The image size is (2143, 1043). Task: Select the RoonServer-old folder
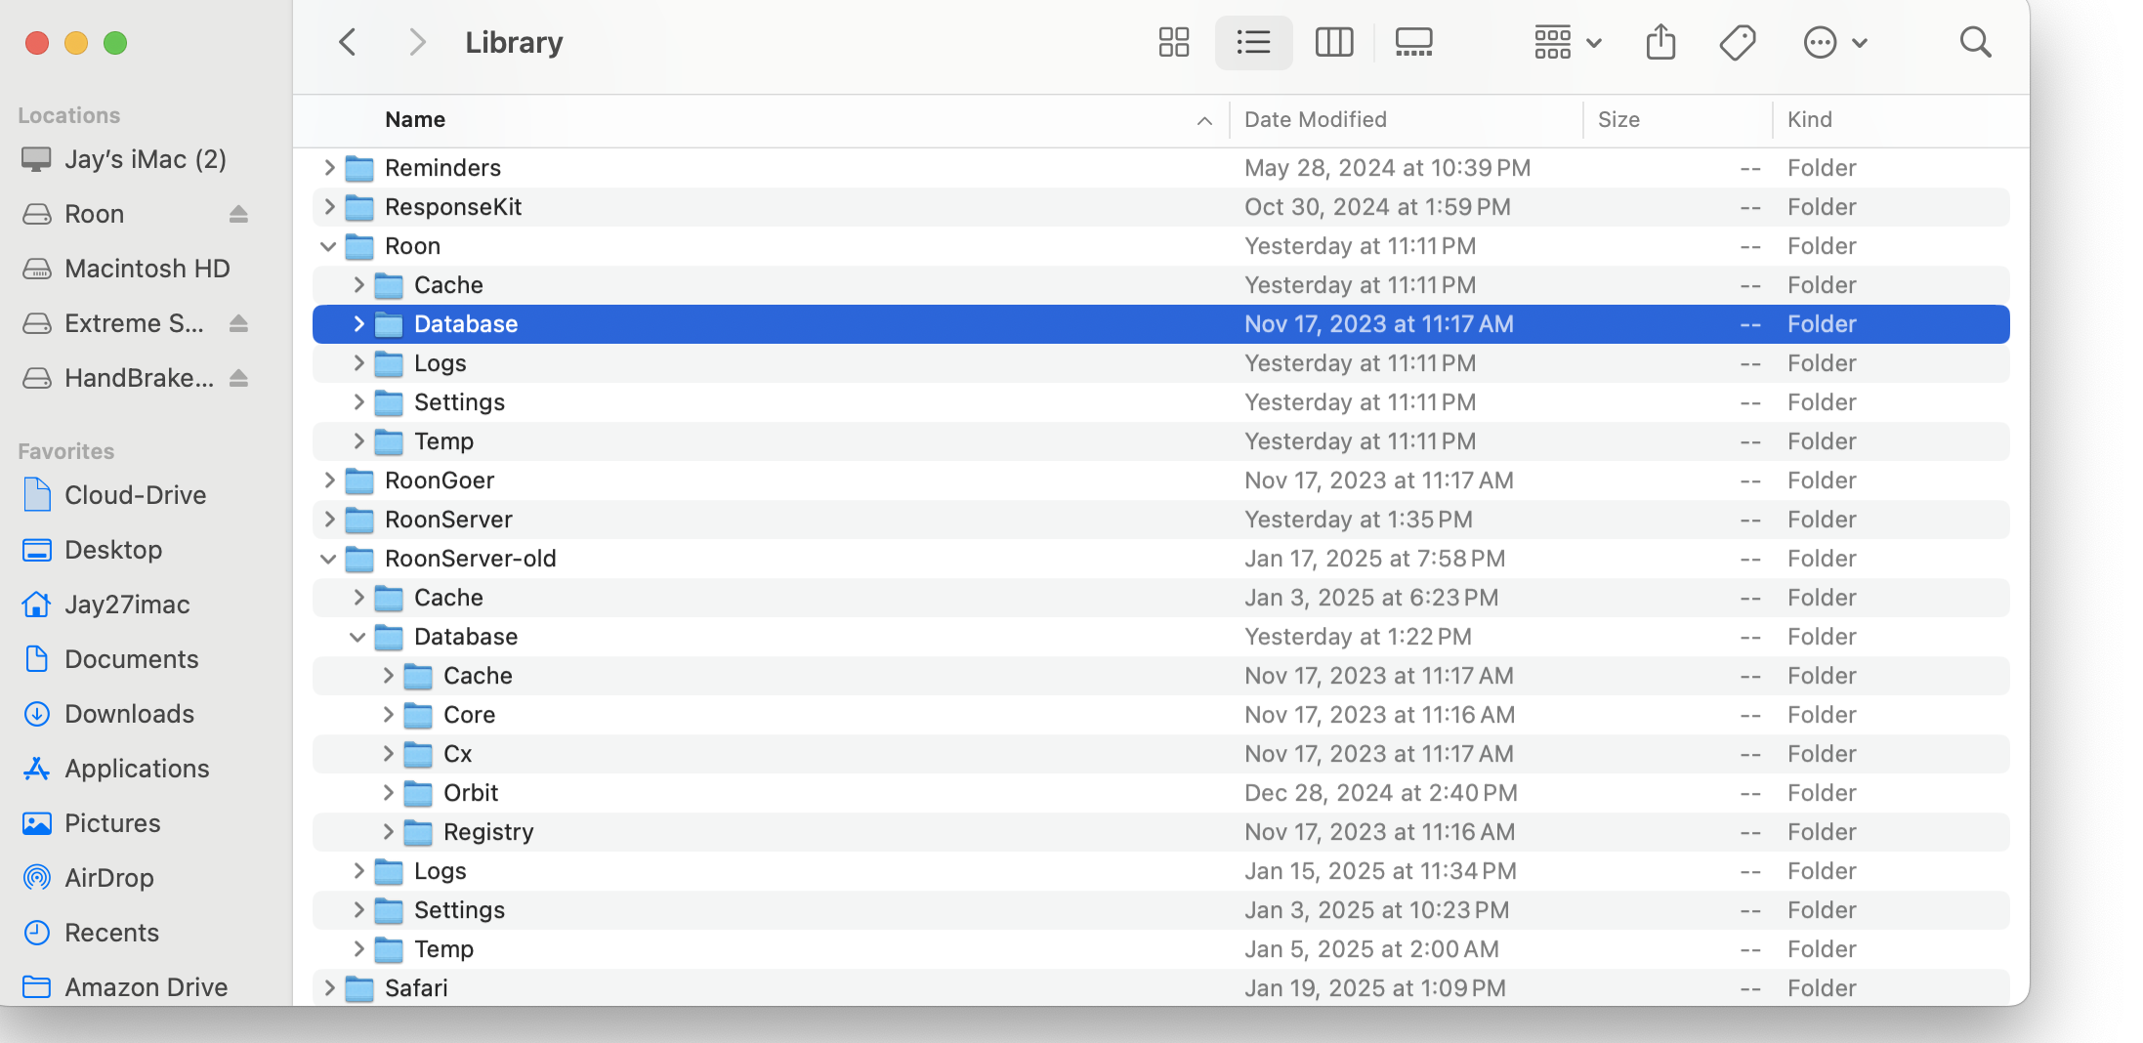[1160, 559]
